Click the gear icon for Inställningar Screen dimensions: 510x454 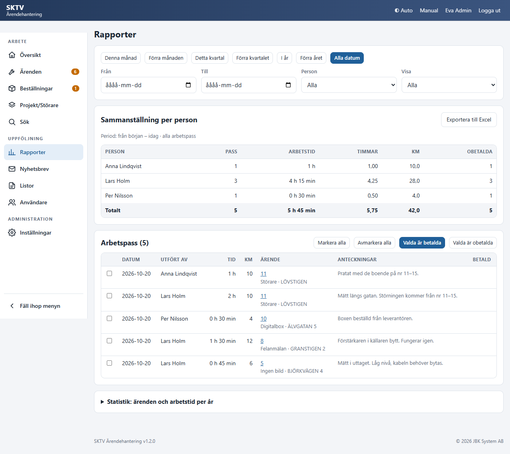(x=12, y=233)
